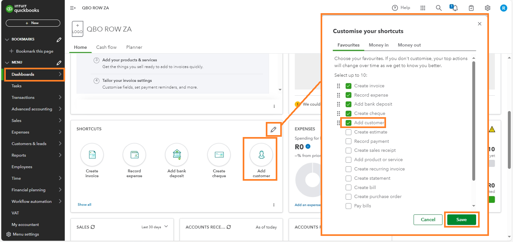Screen dimensions: 513x242
Task: Check the Add product or service checkbox
Action: (349, 160)
